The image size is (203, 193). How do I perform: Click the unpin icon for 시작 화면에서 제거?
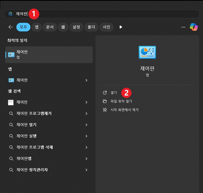pyautogui.click(x=105, y=110)
